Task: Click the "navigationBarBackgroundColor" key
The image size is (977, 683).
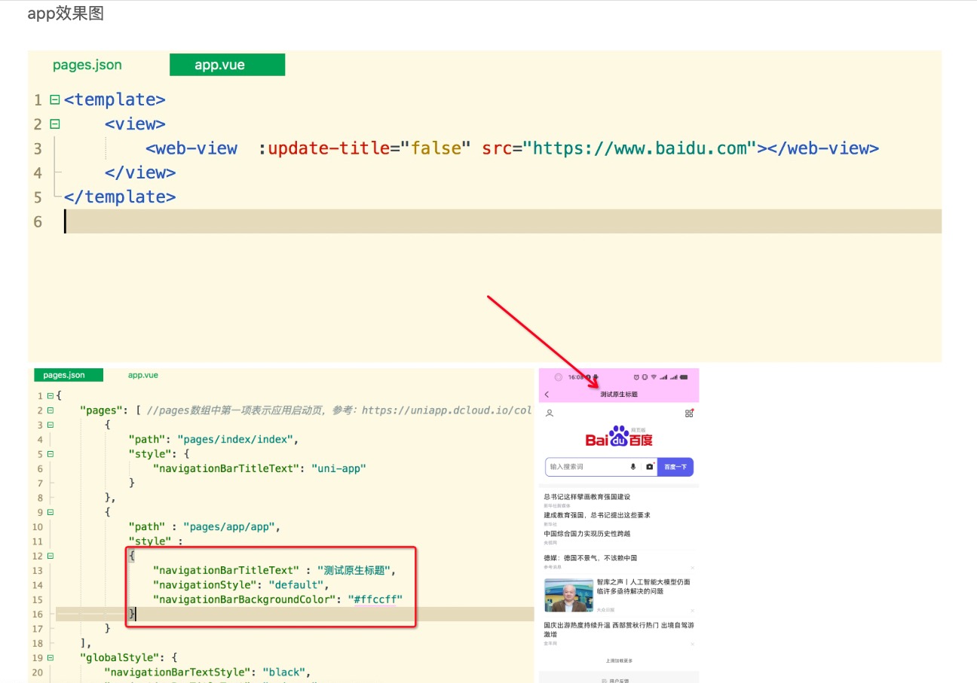Action: tap(243, 599)
